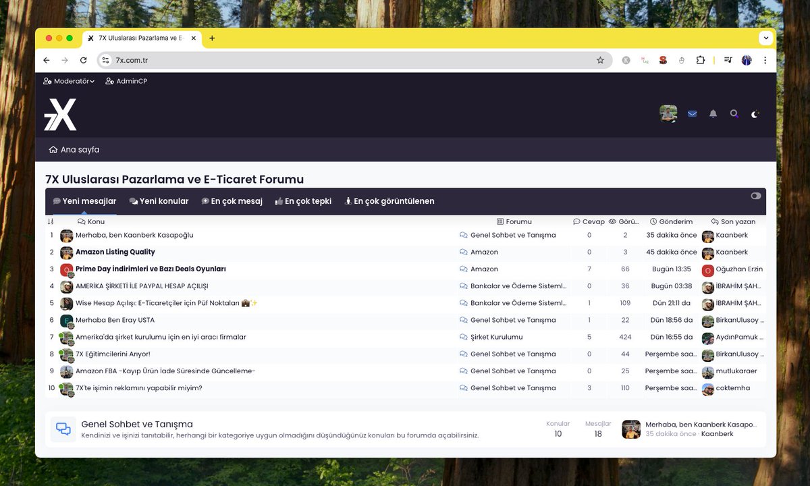Sort by the Forumu column header
The image size is (810, 486).
pyautogui.click(x=514, y=221)
